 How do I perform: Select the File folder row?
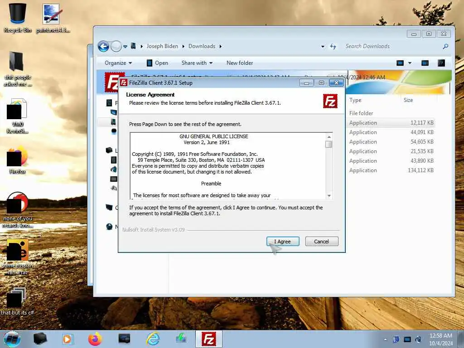point(391,113)
